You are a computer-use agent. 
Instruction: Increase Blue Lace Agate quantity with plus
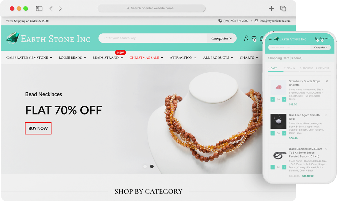(284, 133)
